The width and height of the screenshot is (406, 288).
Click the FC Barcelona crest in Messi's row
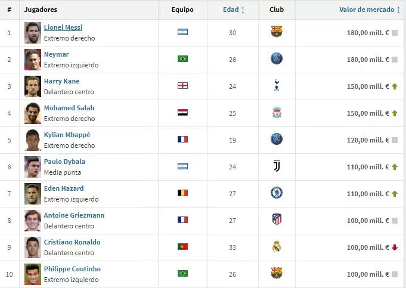pyautogui.click(x=276, y=32)
